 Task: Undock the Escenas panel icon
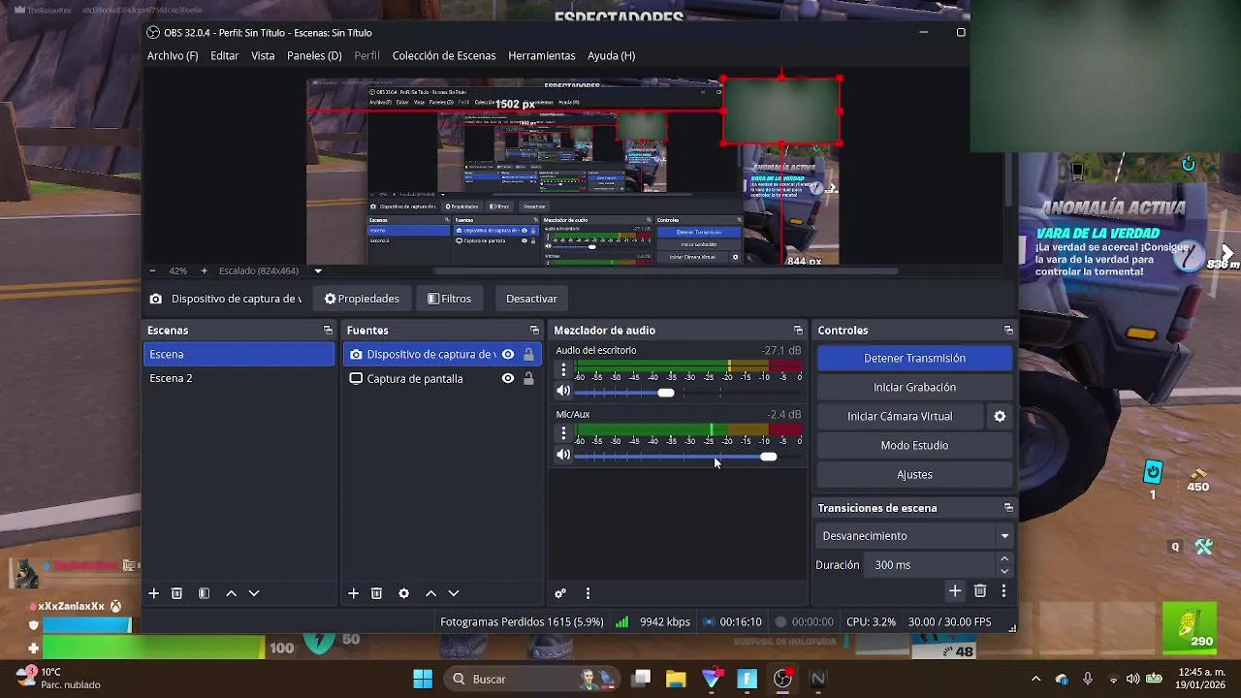[328, 331]
